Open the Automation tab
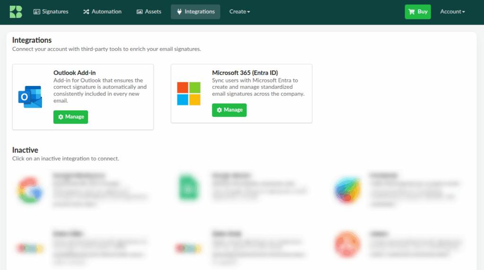Image resolution: width=484 pixels, height=270 pixels. (x=102, y=12)
